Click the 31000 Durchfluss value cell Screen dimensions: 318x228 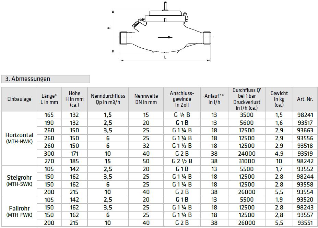(x=246, y=161)
